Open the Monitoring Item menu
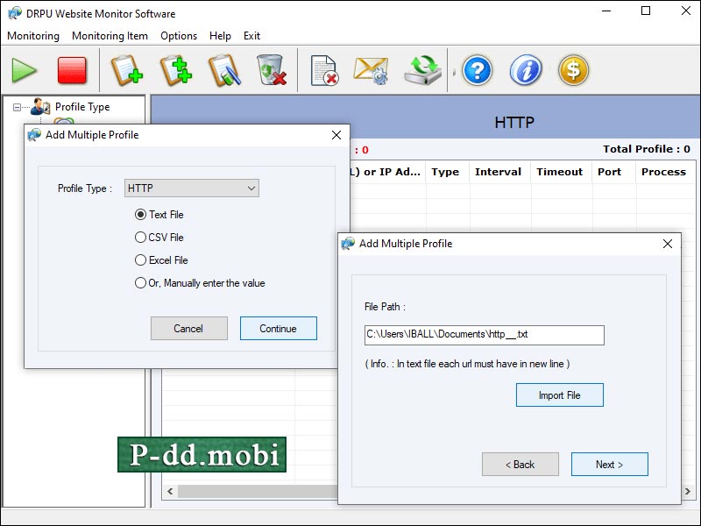Image resolution: width=701 pixels, height=526 pixels. 110,36
